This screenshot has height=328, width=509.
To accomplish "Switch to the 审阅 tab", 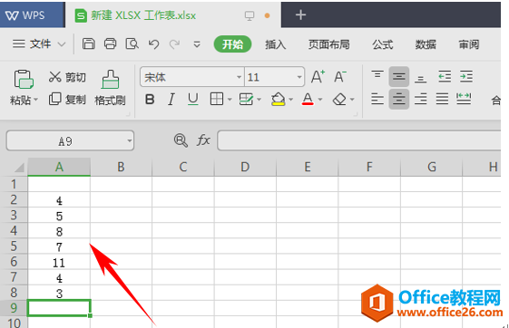I will (x=469, y=44).
